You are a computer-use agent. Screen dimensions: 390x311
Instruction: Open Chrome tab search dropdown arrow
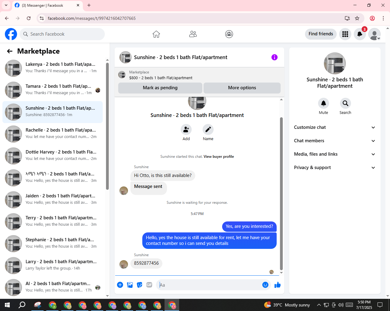[x=6, y=5]
